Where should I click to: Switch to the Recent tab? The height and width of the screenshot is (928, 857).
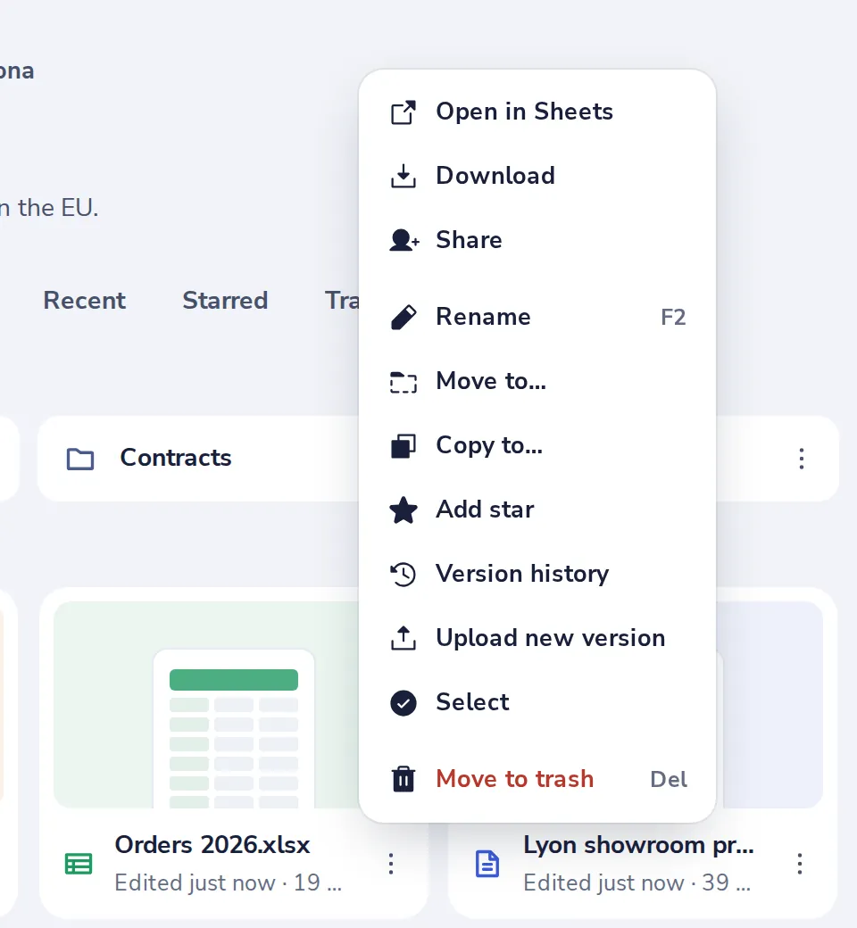click(x=84, y=301)
